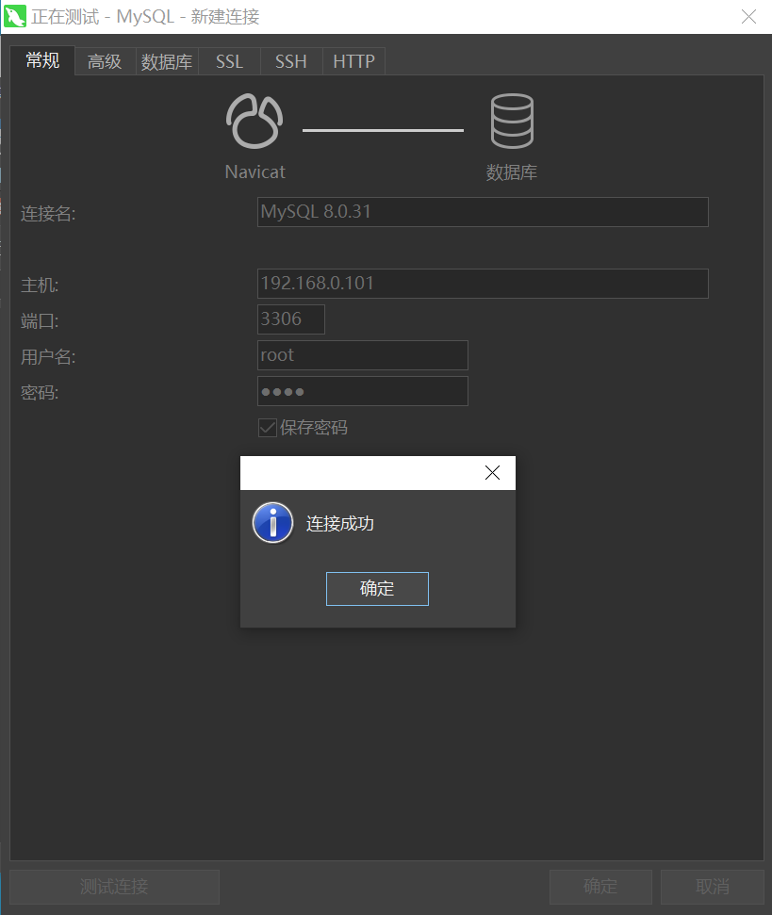Click the blue info icon in dialog

[x=273, y=523]
